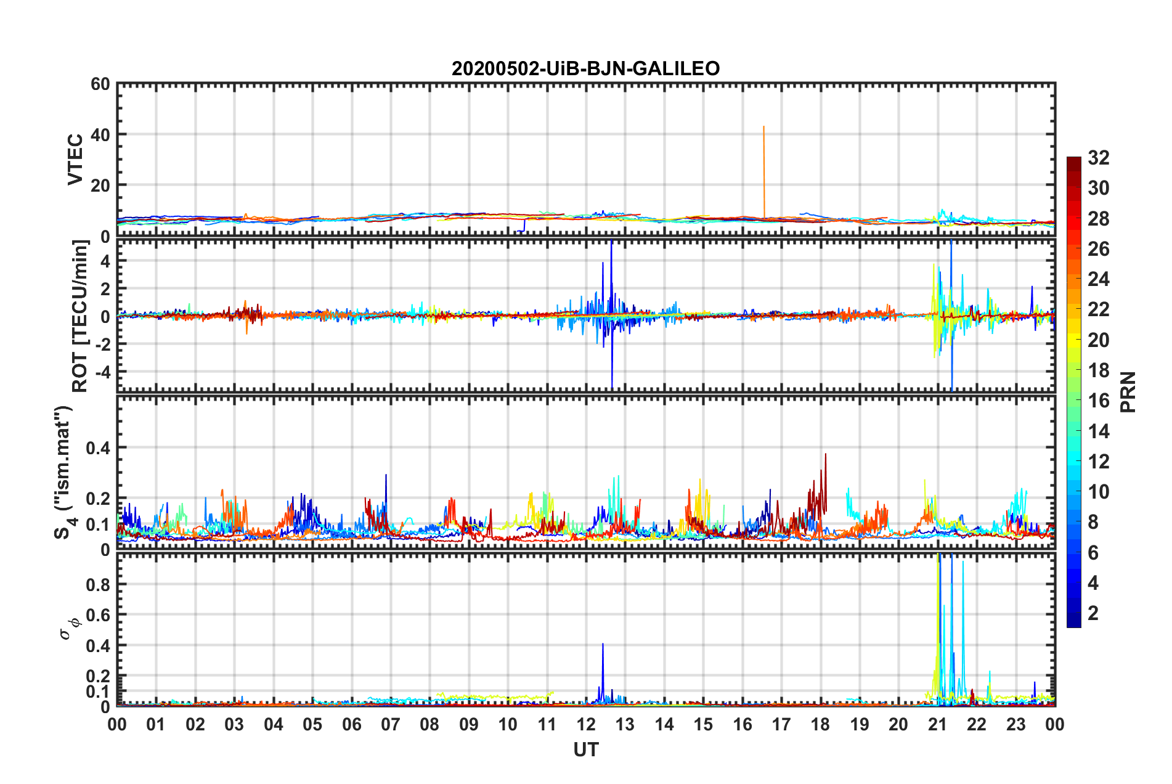The height and width of the screenshot is (784, 1172).
Task: Click the colorbar tick label 4
Action: click(1093, 583)
